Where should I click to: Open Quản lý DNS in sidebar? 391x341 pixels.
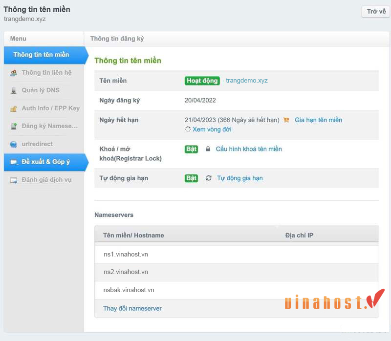pos(41,90)
